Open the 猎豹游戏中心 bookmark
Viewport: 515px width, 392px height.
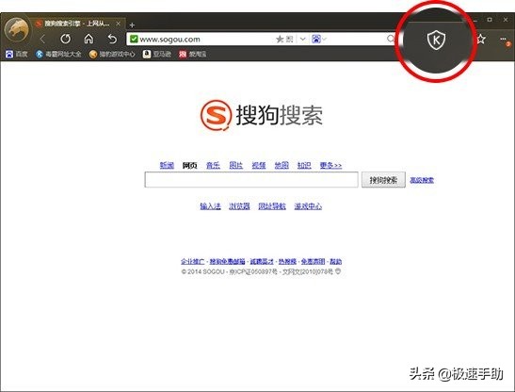[112, 54]
